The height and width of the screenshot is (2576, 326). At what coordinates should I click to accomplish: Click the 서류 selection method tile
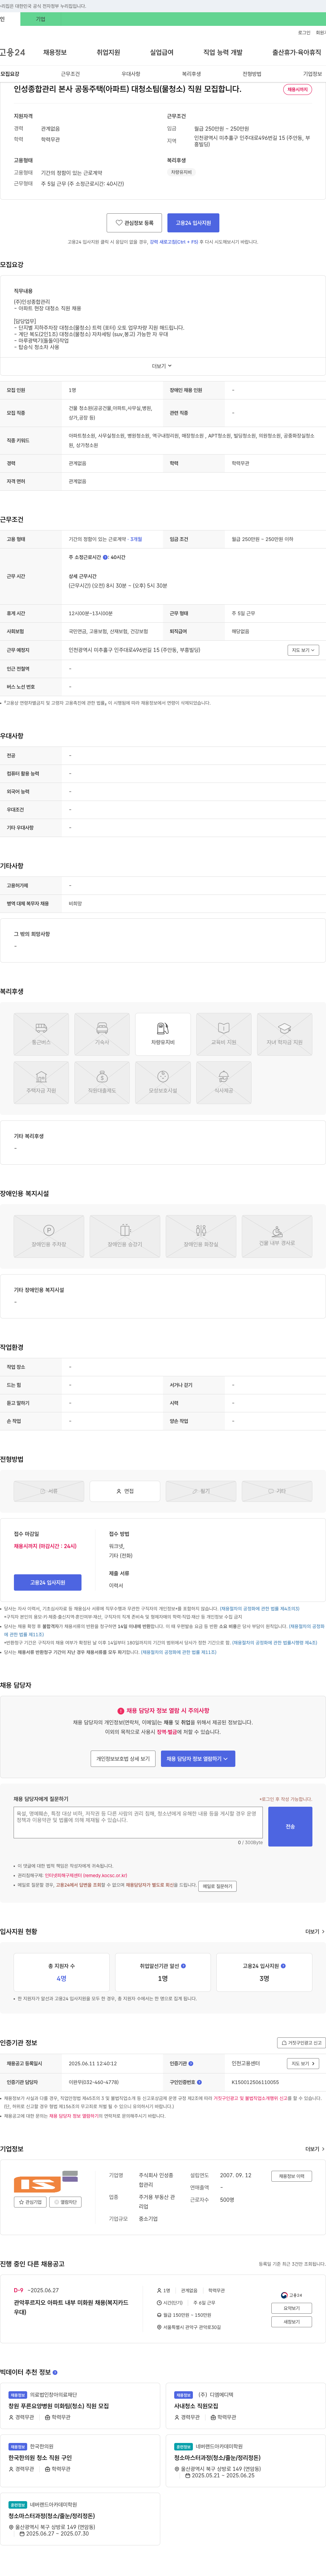pos(49,1491)
